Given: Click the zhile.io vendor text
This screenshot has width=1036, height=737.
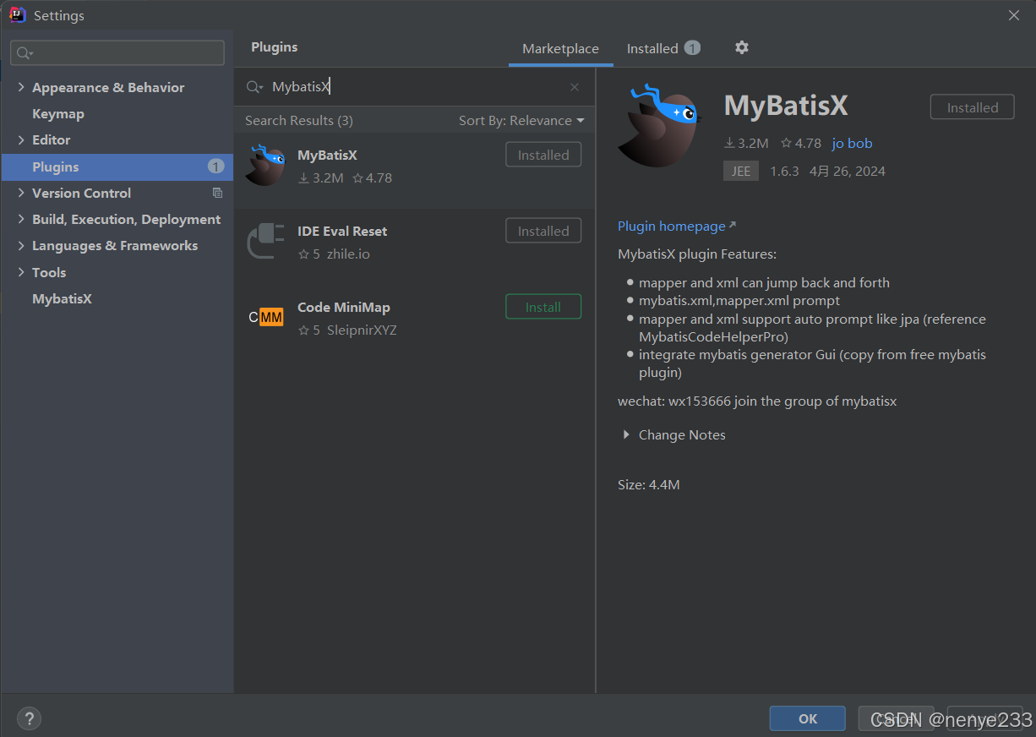Looking at the screenshot, I should [x=348, y=254].
